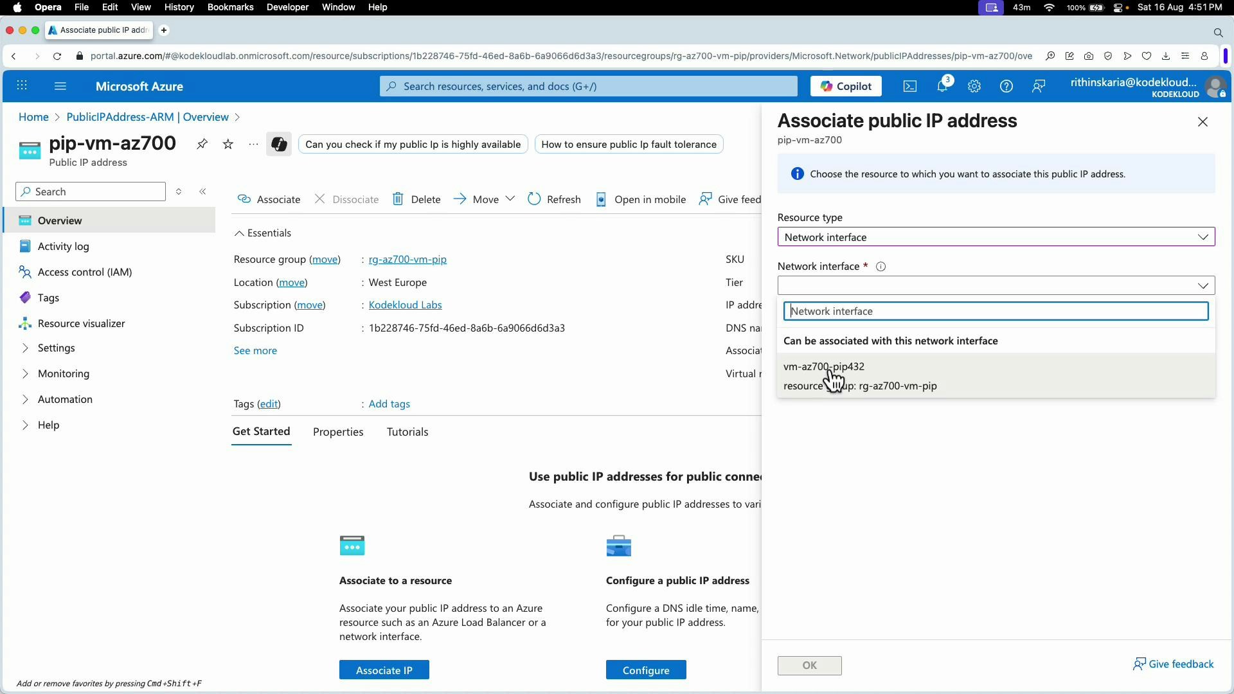Add pip-vm-az700 to favorites with the star
Viewport: 1234px width, 694px height.
coord(228,144)
